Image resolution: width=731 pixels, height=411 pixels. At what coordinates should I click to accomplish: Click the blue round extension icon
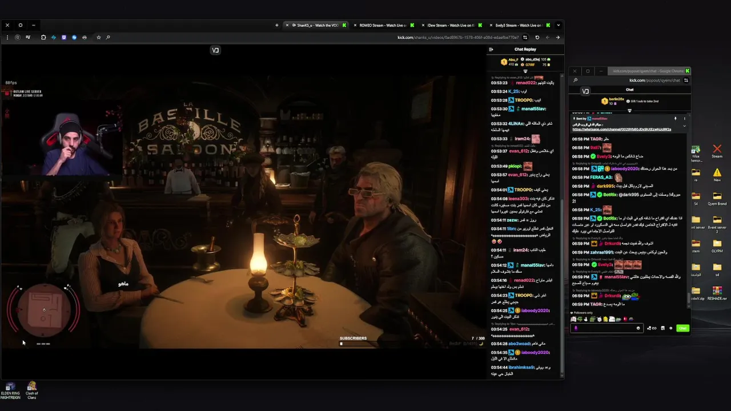(x=74, y=37)
